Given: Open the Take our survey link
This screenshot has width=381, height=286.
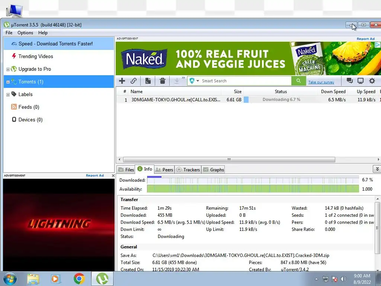Looking at the screenshot, I should (x=321, y=82).
